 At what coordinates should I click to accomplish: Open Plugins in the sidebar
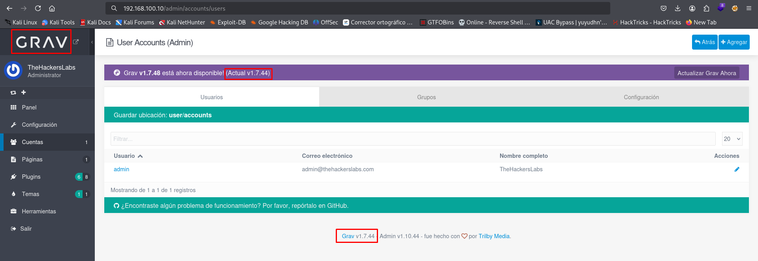coord(47,177)
